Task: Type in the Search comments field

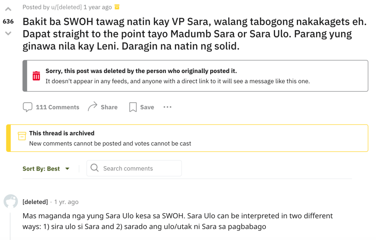Action: (140, 168)
